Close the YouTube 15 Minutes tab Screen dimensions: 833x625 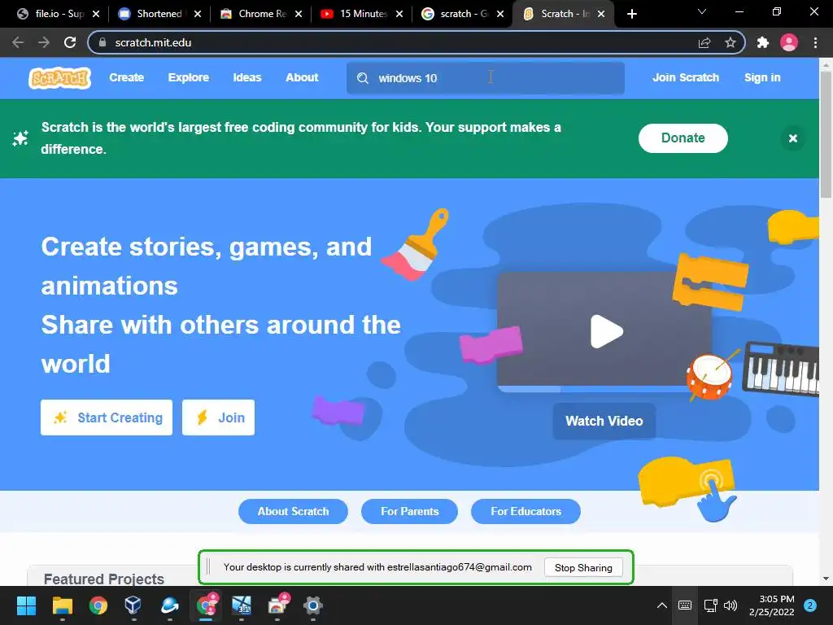pyautogui.click(x=399, y=14)
